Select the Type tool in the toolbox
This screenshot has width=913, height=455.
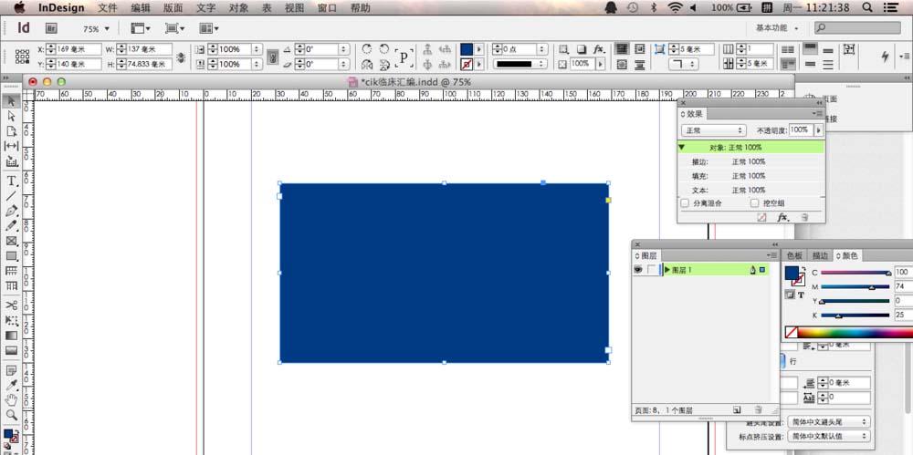(12, 181)
